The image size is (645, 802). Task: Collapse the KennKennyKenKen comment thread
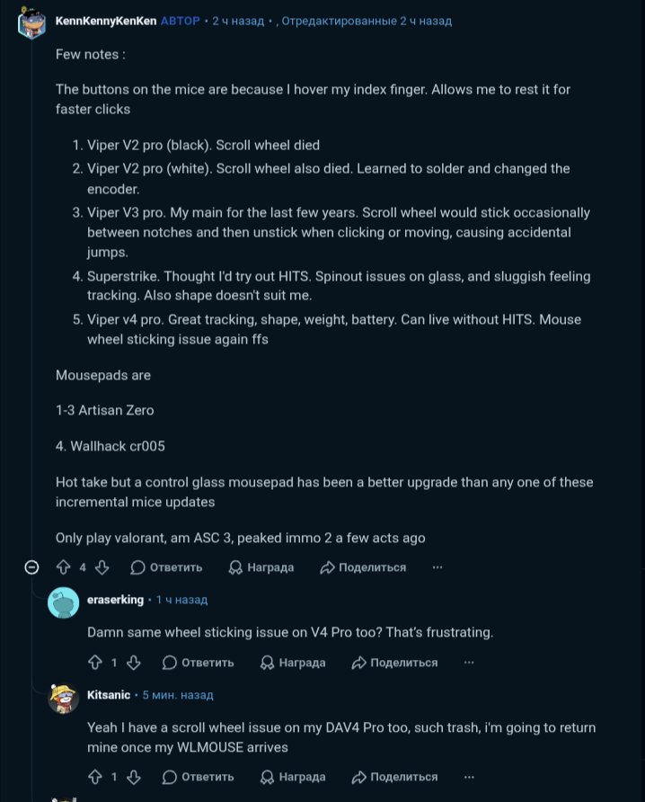pyautogui.click(x=31, y=567)
